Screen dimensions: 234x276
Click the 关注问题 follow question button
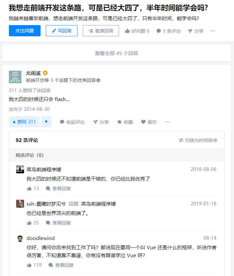coord(25,31)
